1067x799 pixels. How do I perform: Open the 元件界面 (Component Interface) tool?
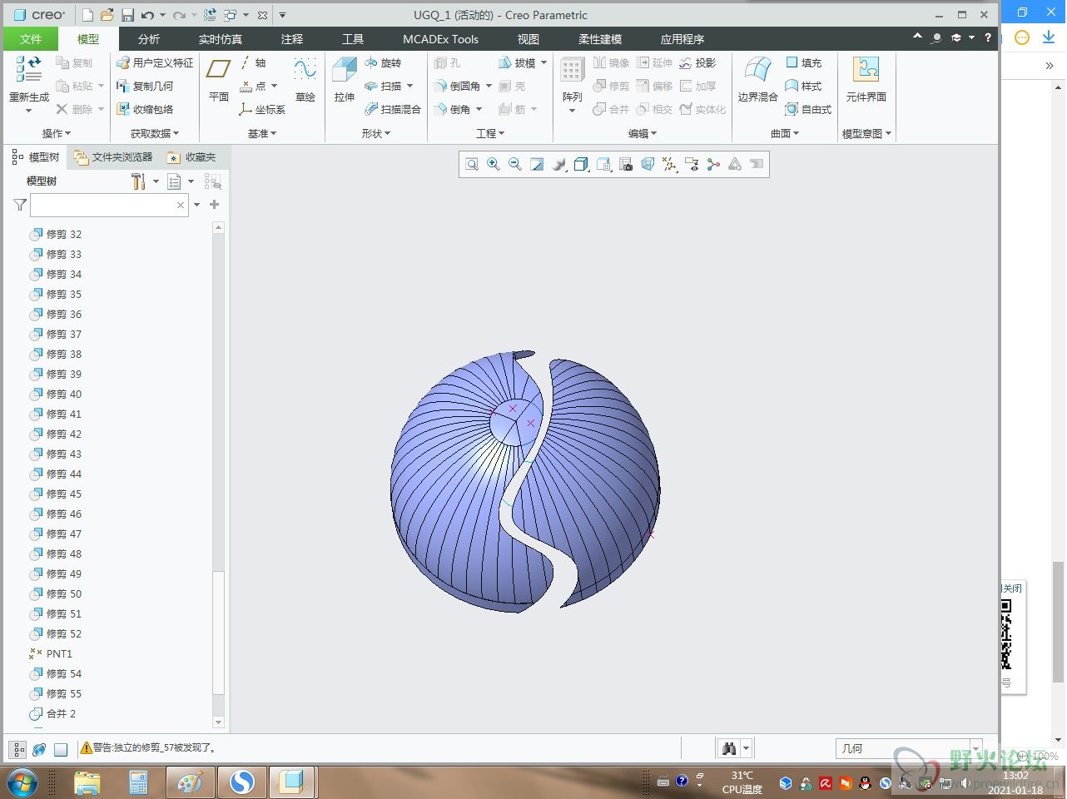coord(866,80)
